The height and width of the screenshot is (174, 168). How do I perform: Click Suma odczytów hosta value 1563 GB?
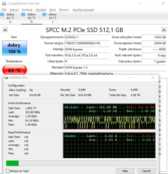154,37
